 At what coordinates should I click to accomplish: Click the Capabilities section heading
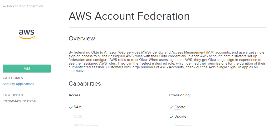85,83
